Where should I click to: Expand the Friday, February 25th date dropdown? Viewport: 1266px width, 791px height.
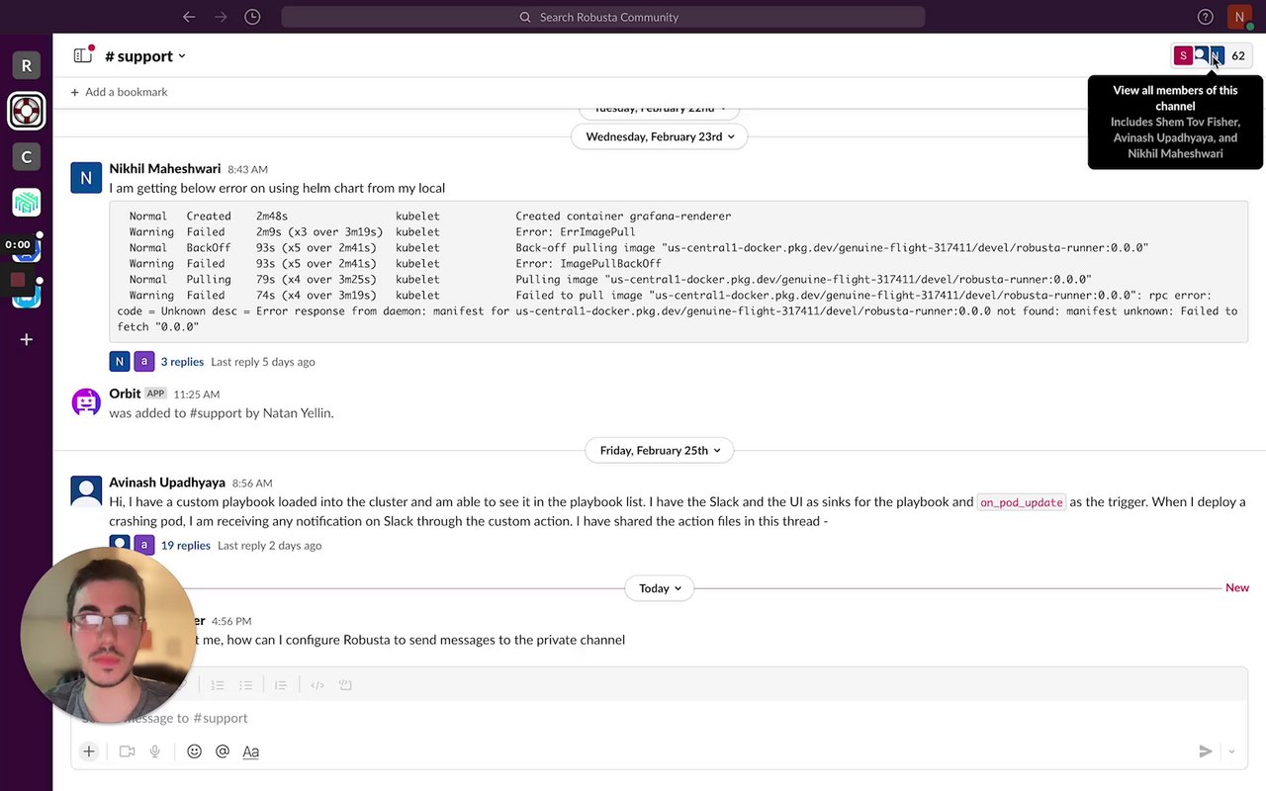pyautogui.click(x=660, y=450)
